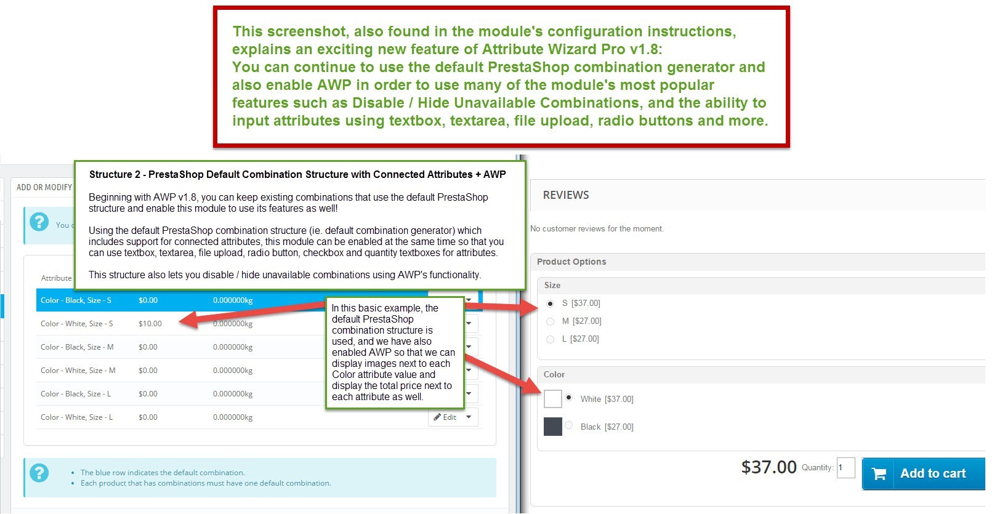Open dropdown arrow for Black, Size - M row
This screenshot has width=1005, height=514.
(x=469, y=347)
